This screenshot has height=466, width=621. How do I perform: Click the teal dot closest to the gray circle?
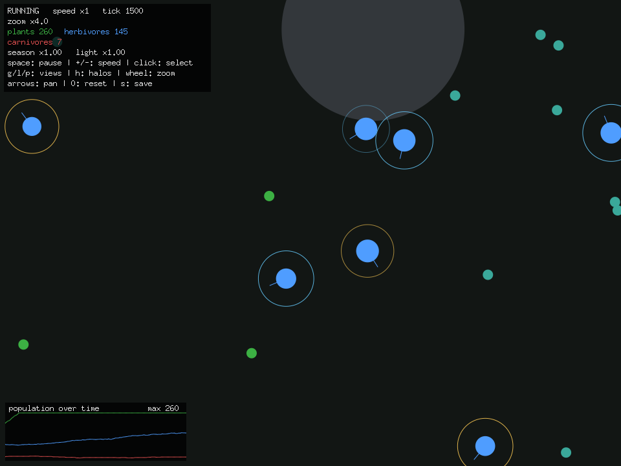(x=455, y=96)
